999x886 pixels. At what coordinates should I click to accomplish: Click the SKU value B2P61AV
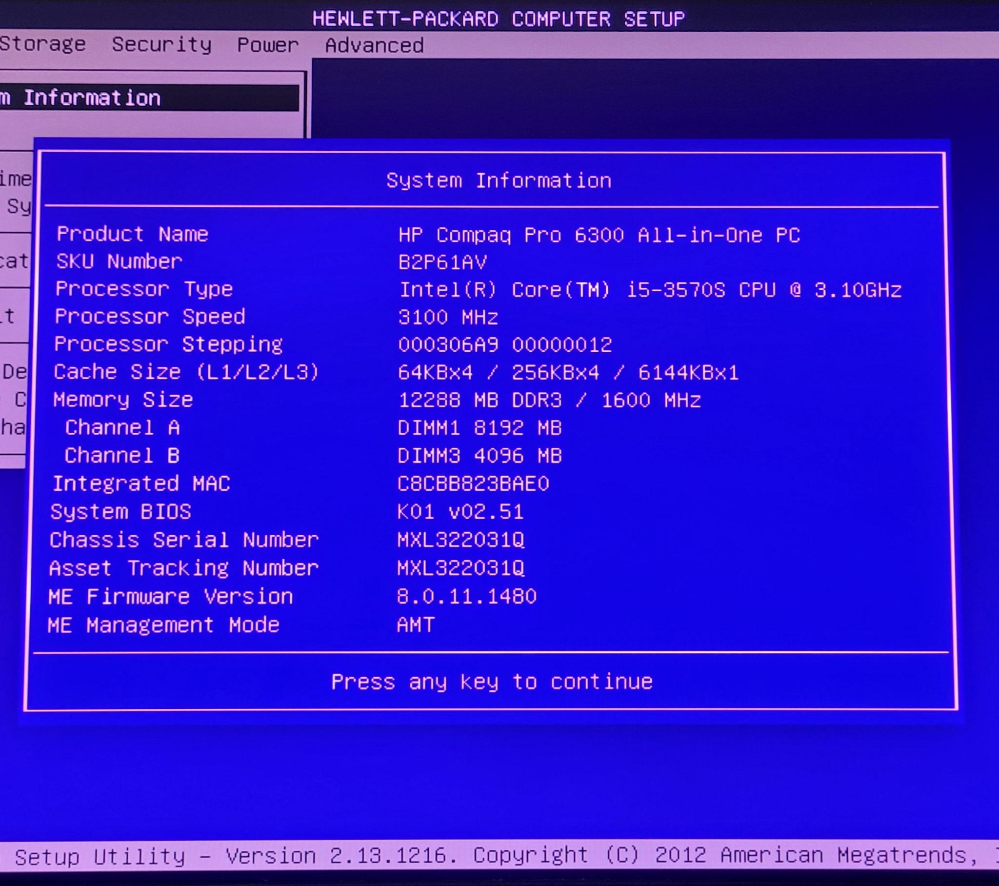coord(443,263)
